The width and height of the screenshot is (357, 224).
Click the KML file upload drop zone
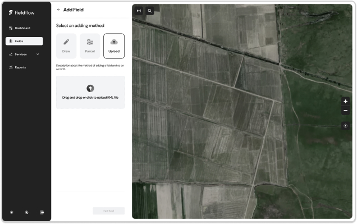pyautogui.click(x=90, y=92)
